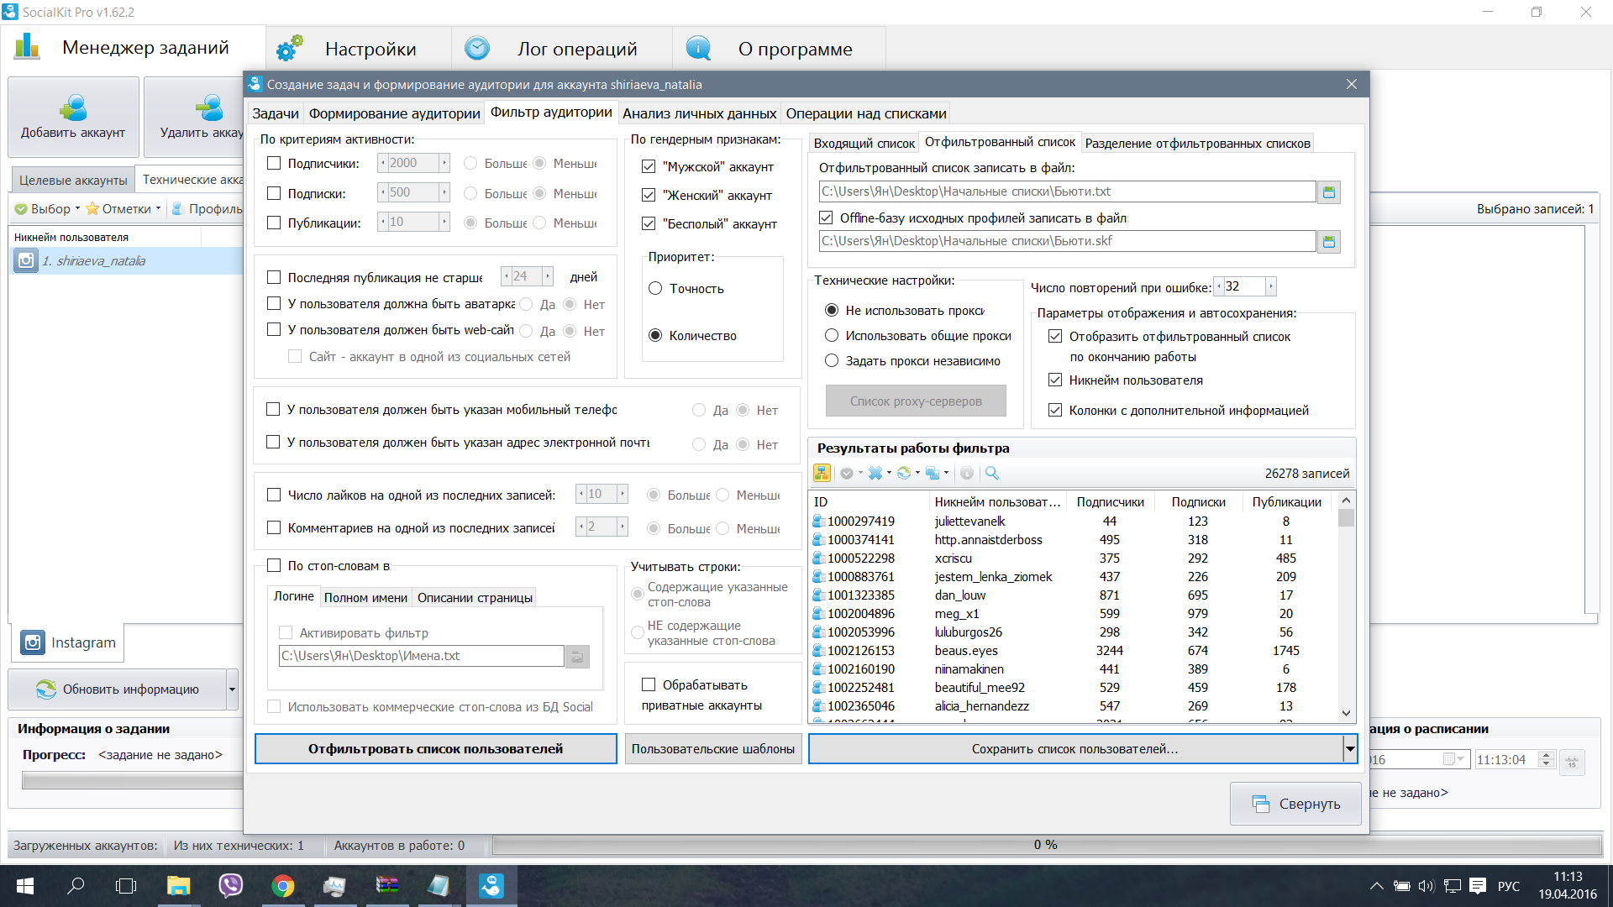Uncheck the "Мужской" аккаунт checkbox
The width and height of the screenshot is (1613, 907).
[x=649, y=167]
